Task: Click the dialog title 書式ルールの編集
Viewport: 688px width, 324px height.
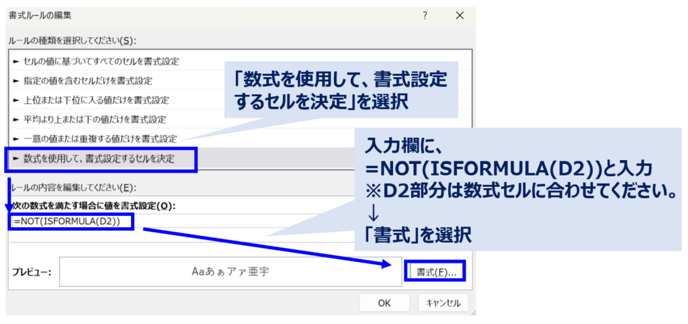Action: coord(40,15)
